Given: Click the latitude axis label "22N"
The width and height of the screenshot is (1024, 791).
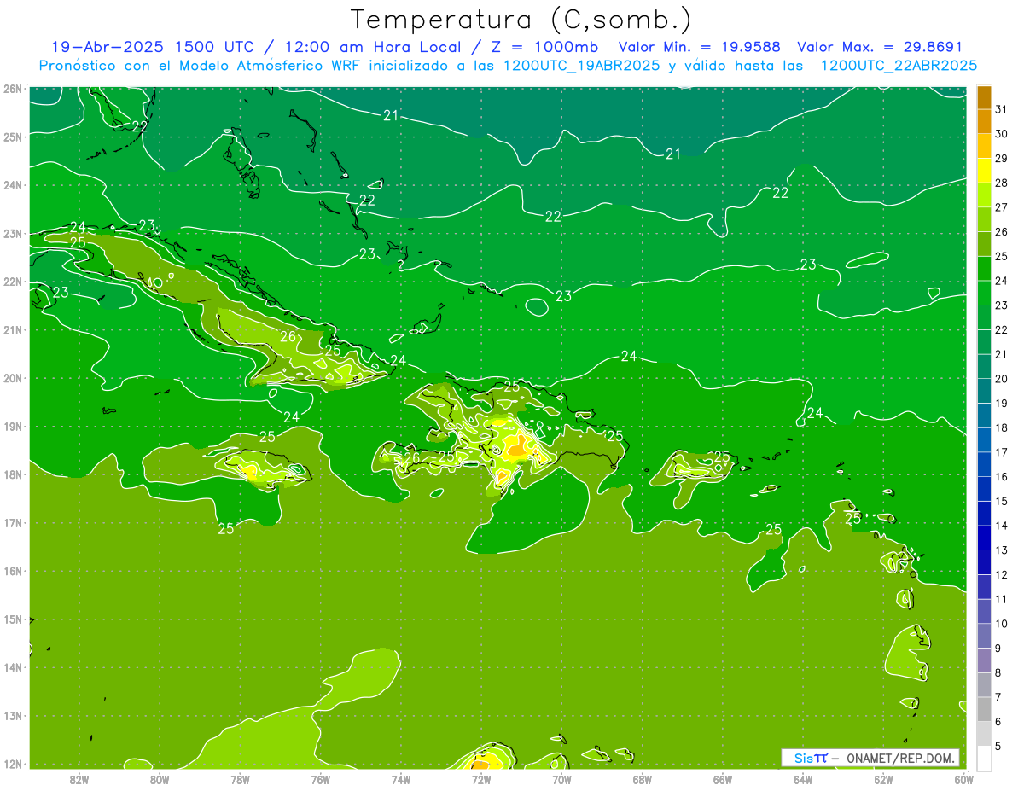Looking at the screenshot, I should tap(13, 282).
